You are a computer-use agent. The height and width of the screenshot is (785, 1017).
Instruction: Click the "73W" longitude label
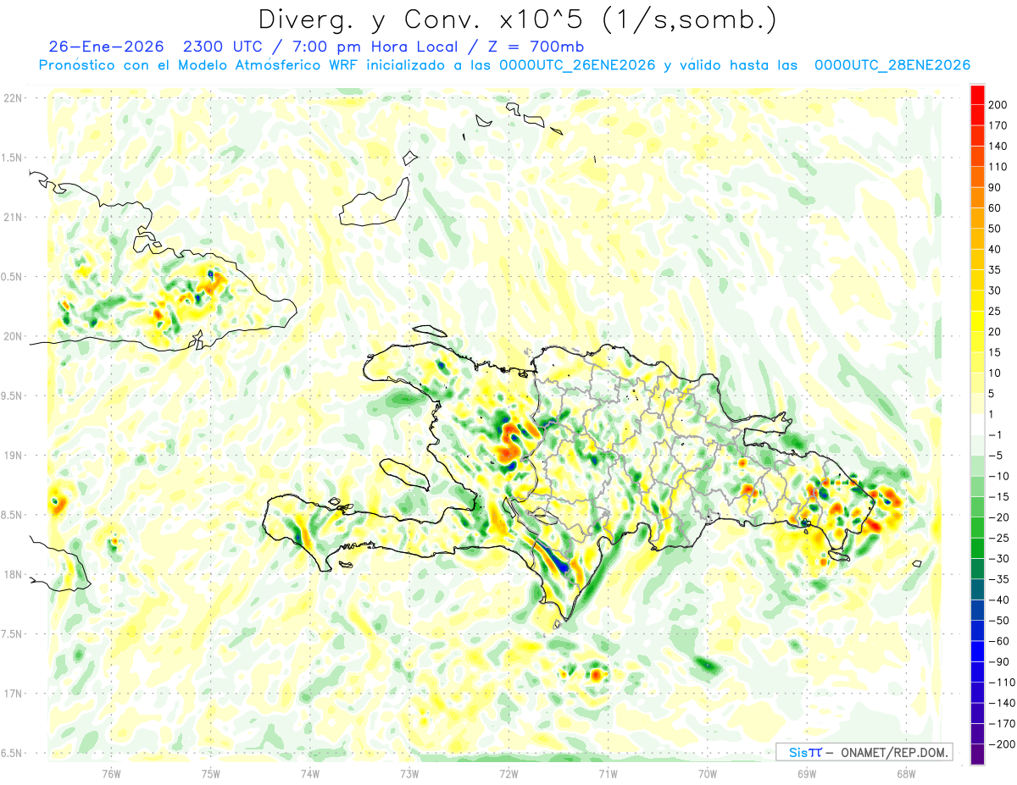tap(408, 773)
